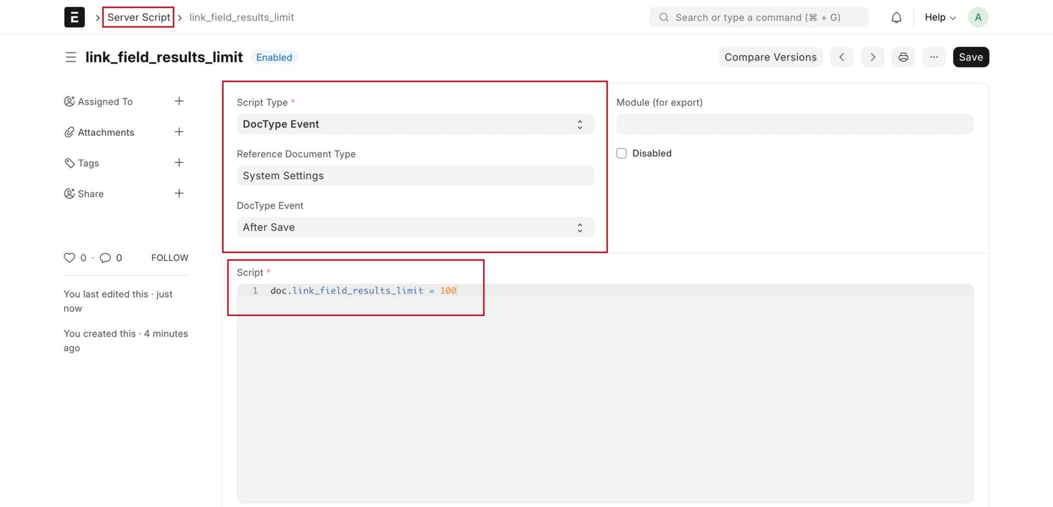
Task: Open the ellipsis more-options menu
Action: click(934, 57)
